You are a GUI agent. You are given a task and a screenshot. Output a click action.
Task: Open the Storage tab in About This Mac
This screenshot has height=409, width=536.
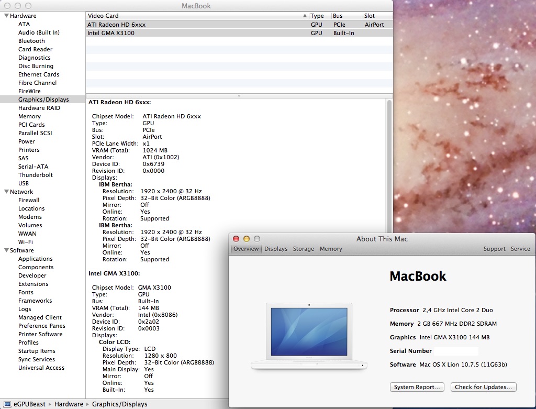303,249
